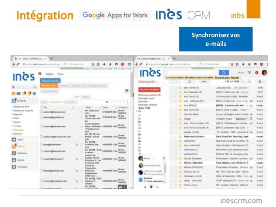Click the phone icon below Gmail chat list
Viewport: 276px width, 207px height.
(157, 187)
